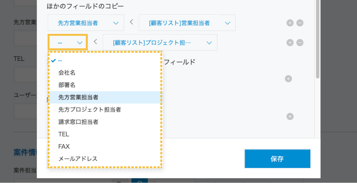The height and width of the screenshot is (183, 357).
Task: Click the blue magnifying glass lookup icon
Action: tap(140, 182)
